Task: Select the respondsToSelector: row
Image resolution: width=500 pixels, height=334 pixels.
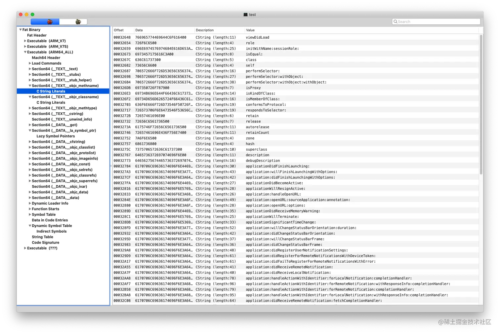Action: [x=295, y=110]
